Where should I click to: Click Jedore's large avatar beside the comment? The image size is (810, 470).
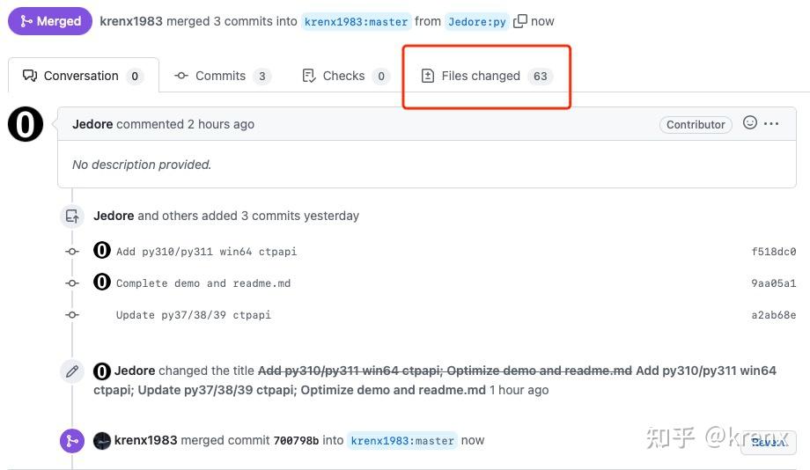[26, 124]
